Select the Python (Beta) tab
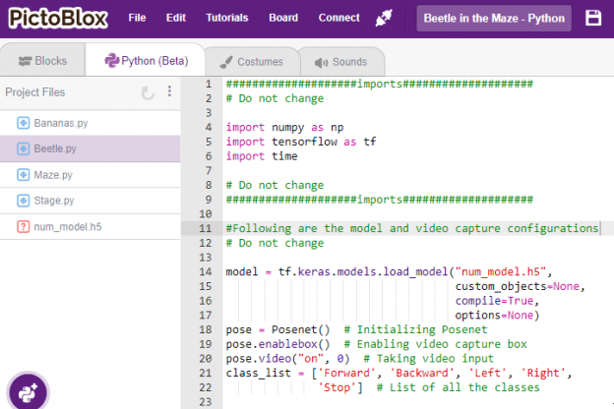Screen dimensions: 614x409 point(146,61)
